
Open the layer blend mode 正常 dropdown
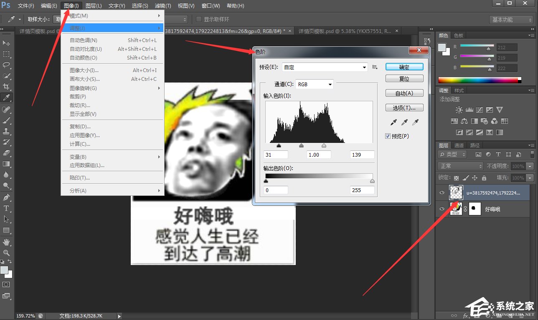pos(459,166)
